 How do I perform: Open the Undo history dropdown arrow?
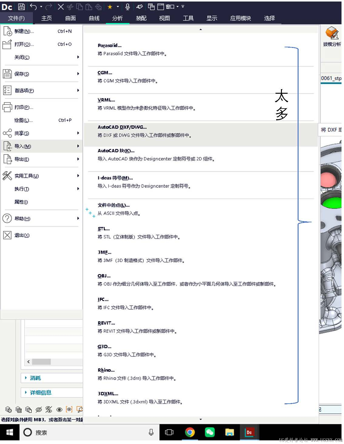(41, 7)
